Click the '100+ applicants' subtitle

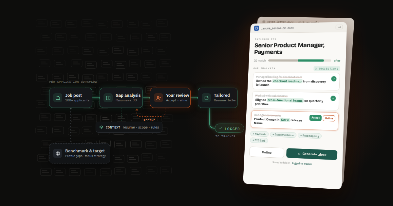[77, 100]
